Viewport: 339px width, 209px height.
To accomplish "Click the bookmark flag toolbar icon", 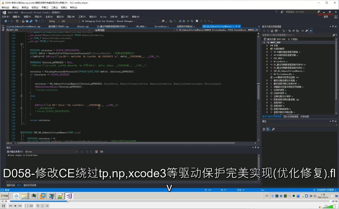I will coord(197,21).
